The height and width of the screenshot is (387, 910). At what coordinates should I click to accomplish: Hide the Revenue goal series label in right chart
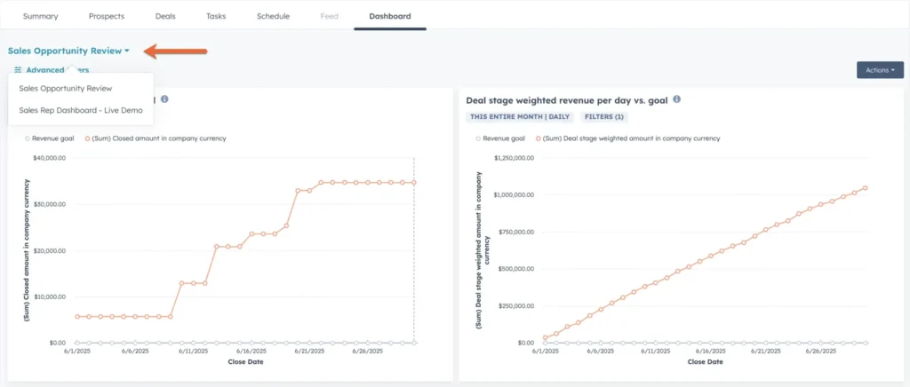point(505,138)
